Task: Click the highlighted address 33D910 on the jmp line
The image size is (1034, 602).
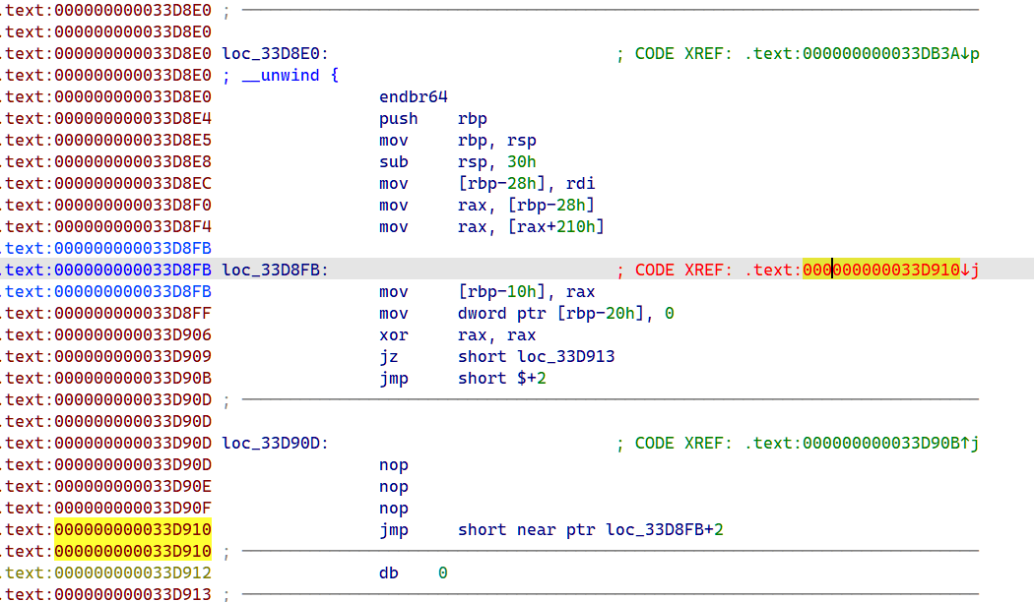Action: point(133,529)
